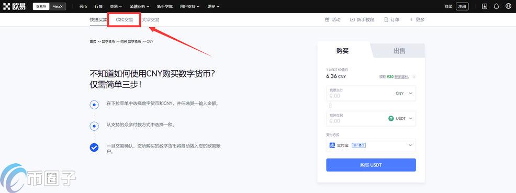Click 购买 数字货币 breadcrumb link
This screenshot has height=193, width=516.
pyautogui.click(x=131, y=42)
